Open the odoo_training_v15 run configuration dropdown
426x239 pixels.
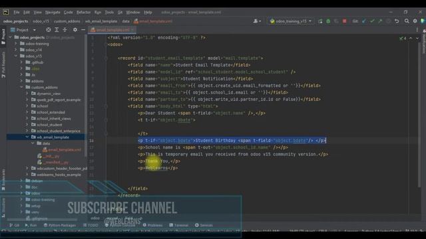point(291,21)
